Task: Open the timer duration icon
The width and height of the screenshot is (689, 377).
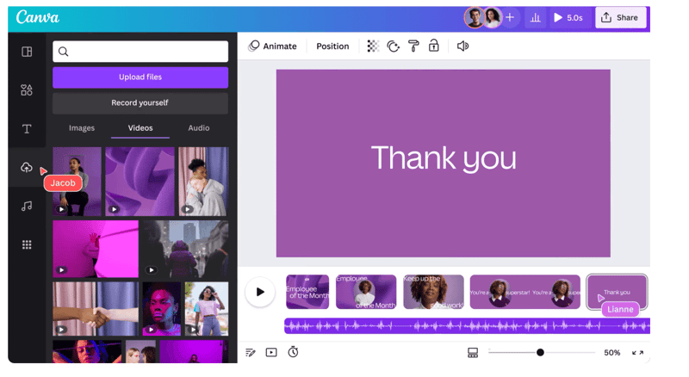Action: click(x=293, y=352)
